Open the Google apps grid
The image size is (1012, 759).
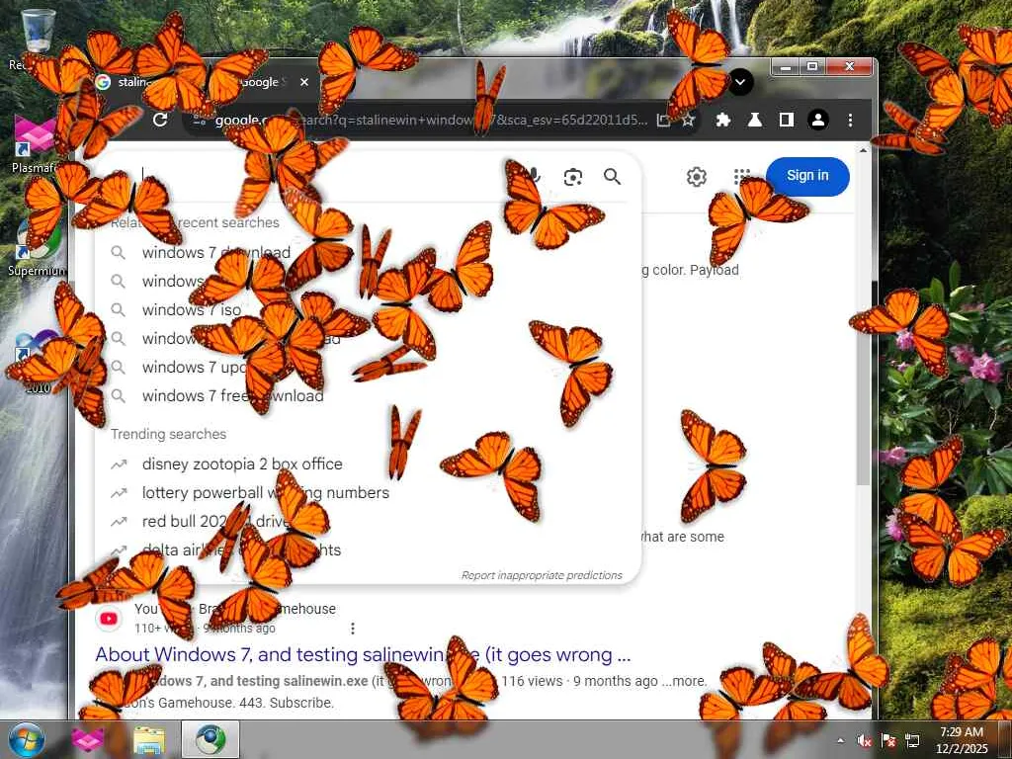tap(741, 176)
